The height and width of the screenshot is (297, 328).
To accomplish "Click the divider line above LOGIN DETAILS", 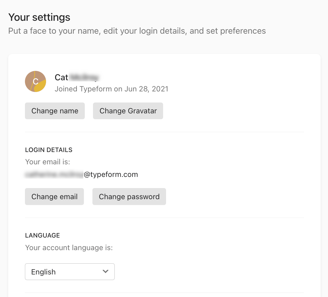I will pos(164,132).
